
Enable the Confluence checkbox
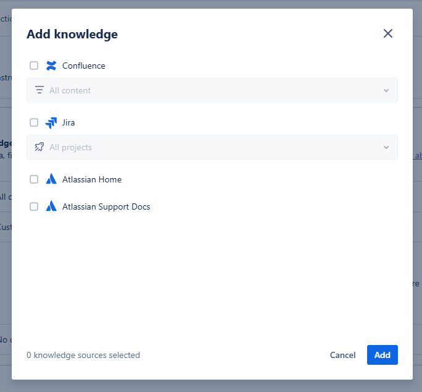[x=34, y=66]
